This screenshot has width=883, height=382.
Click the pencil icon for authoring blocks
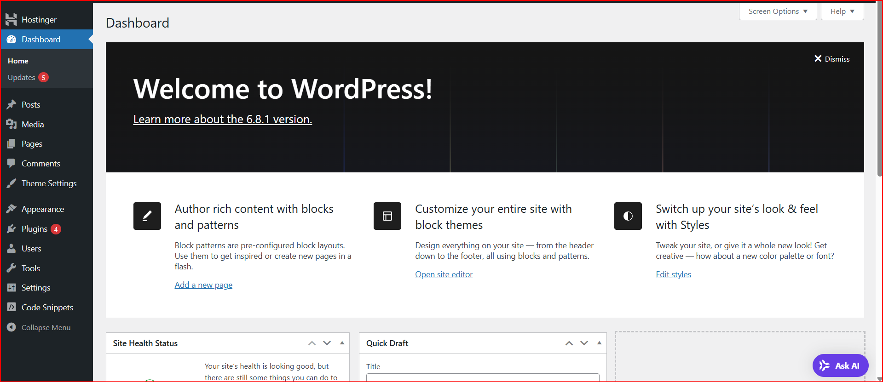147,216
